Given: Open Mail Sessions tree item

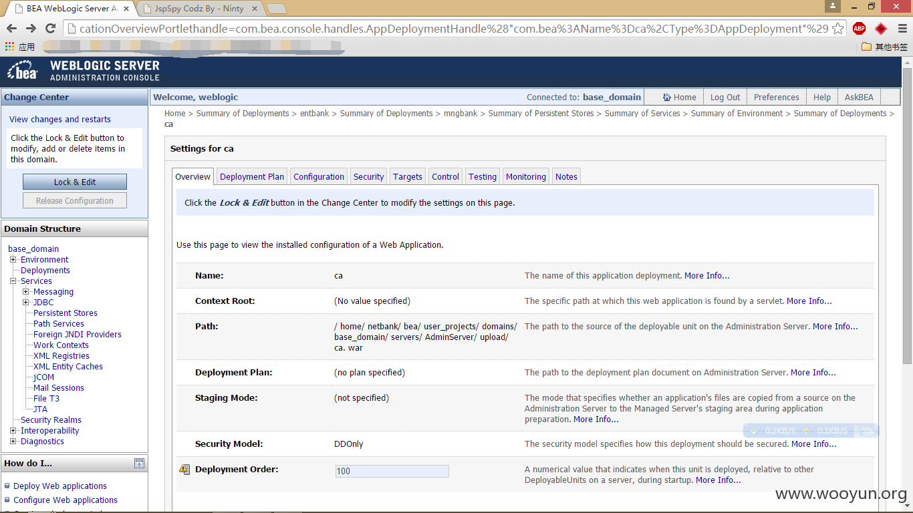Looking at the screenshot, I should click(59, 387).
